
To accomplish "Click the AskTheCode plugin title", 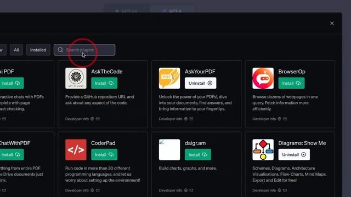I will 107,72.
